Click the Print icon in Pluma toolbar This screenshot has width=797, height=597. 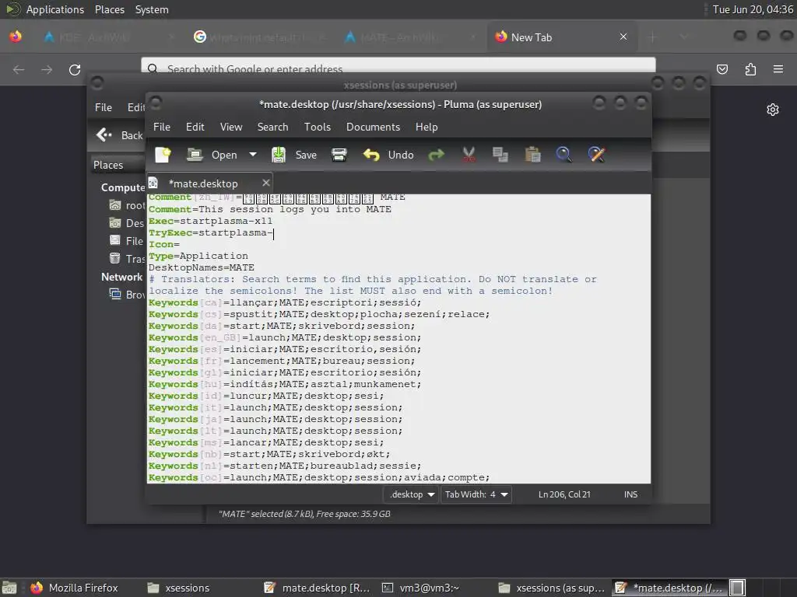[339, 155]
